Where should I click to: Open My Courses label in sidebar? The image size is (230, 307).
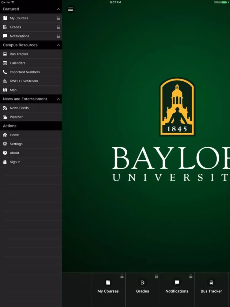tap(19, 18)
